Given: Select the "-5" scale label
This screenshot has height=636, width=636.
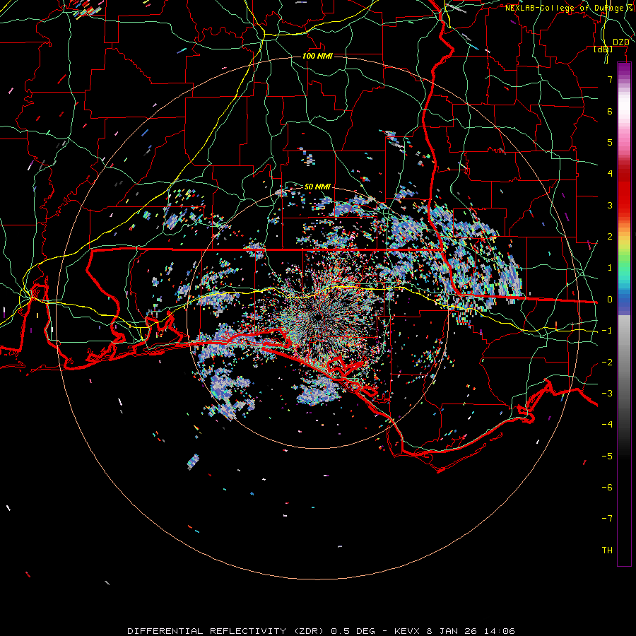Looking at the screenshot, I should pyautogui.click(x=607, y=457).
